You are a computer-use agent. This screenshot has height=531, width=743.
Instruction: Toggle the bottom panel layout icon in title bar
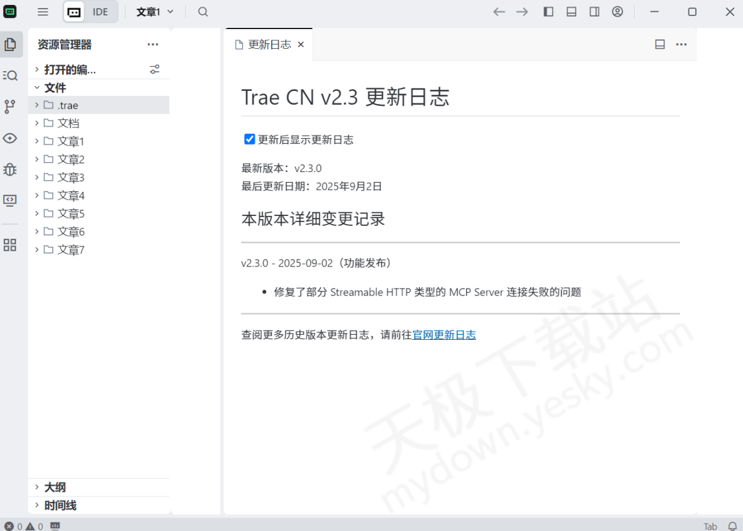tap(571, 12)
